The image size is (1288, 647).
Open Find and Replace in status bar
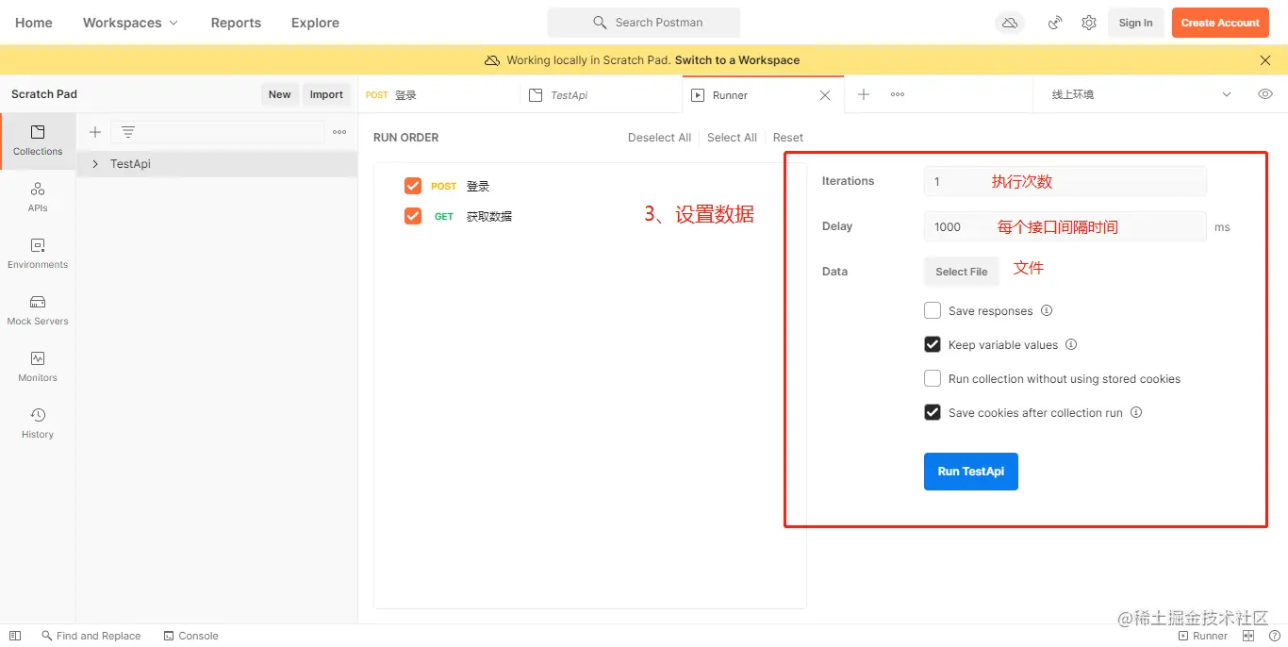pos(91,636)
